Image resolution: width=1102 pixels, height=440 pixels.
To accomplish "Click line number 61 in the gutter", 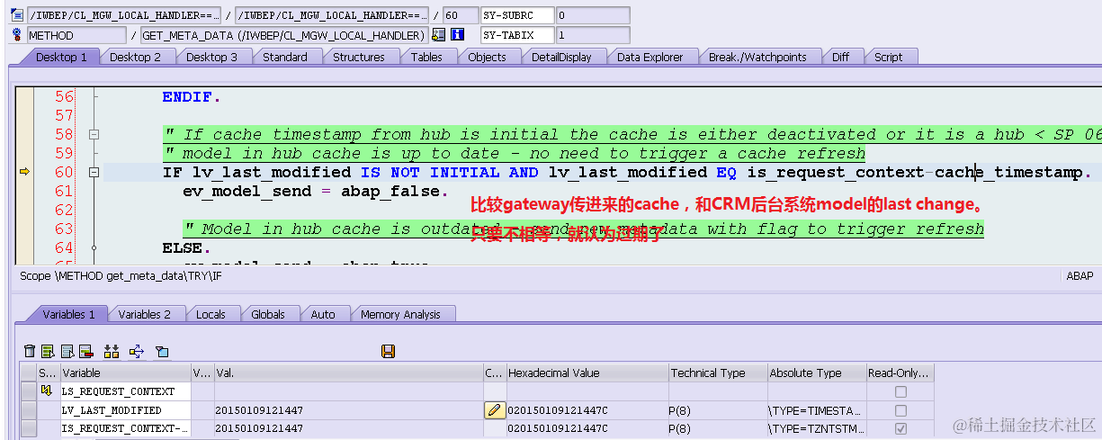I will [x=64, y=191].
